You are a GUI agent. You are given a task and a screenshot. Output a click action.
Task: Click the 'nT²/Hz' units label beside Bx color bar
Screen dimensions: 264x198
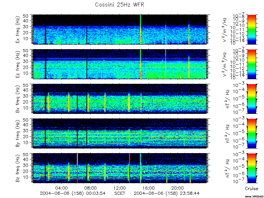(x=228, y=99)
